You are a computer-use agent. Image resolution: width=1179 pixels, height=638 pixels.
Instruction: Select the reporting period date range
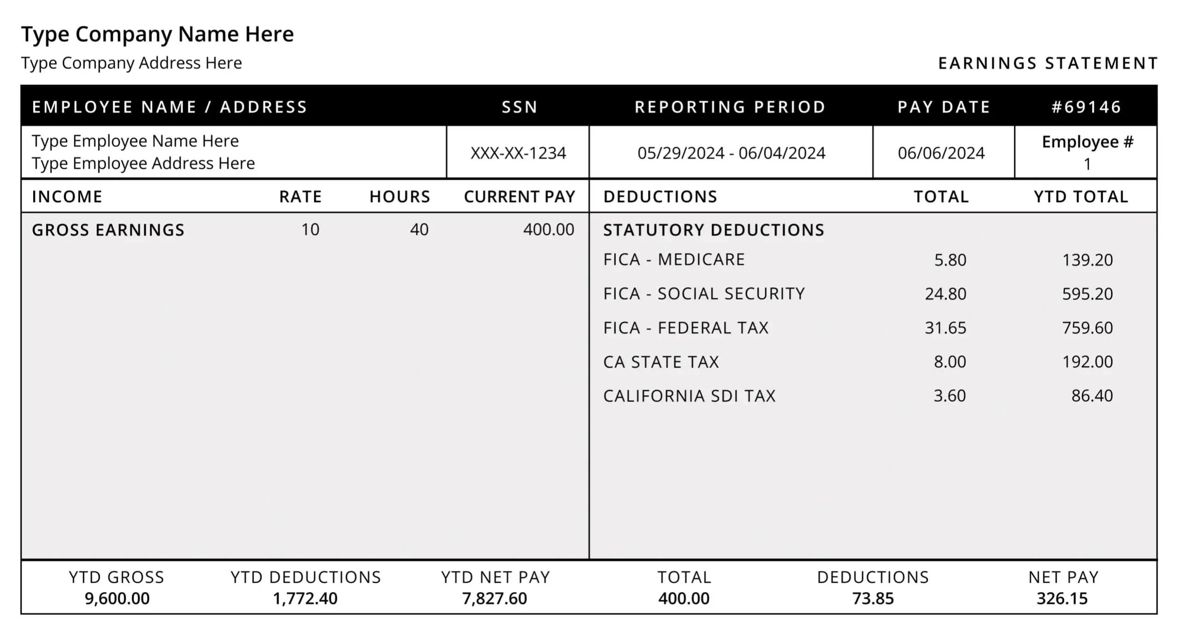point(731,153)
